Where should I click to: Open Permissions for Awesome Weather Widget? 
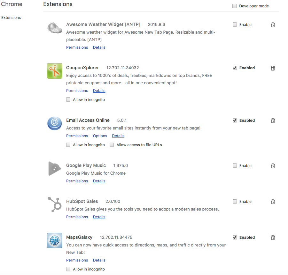coord(77,47)
